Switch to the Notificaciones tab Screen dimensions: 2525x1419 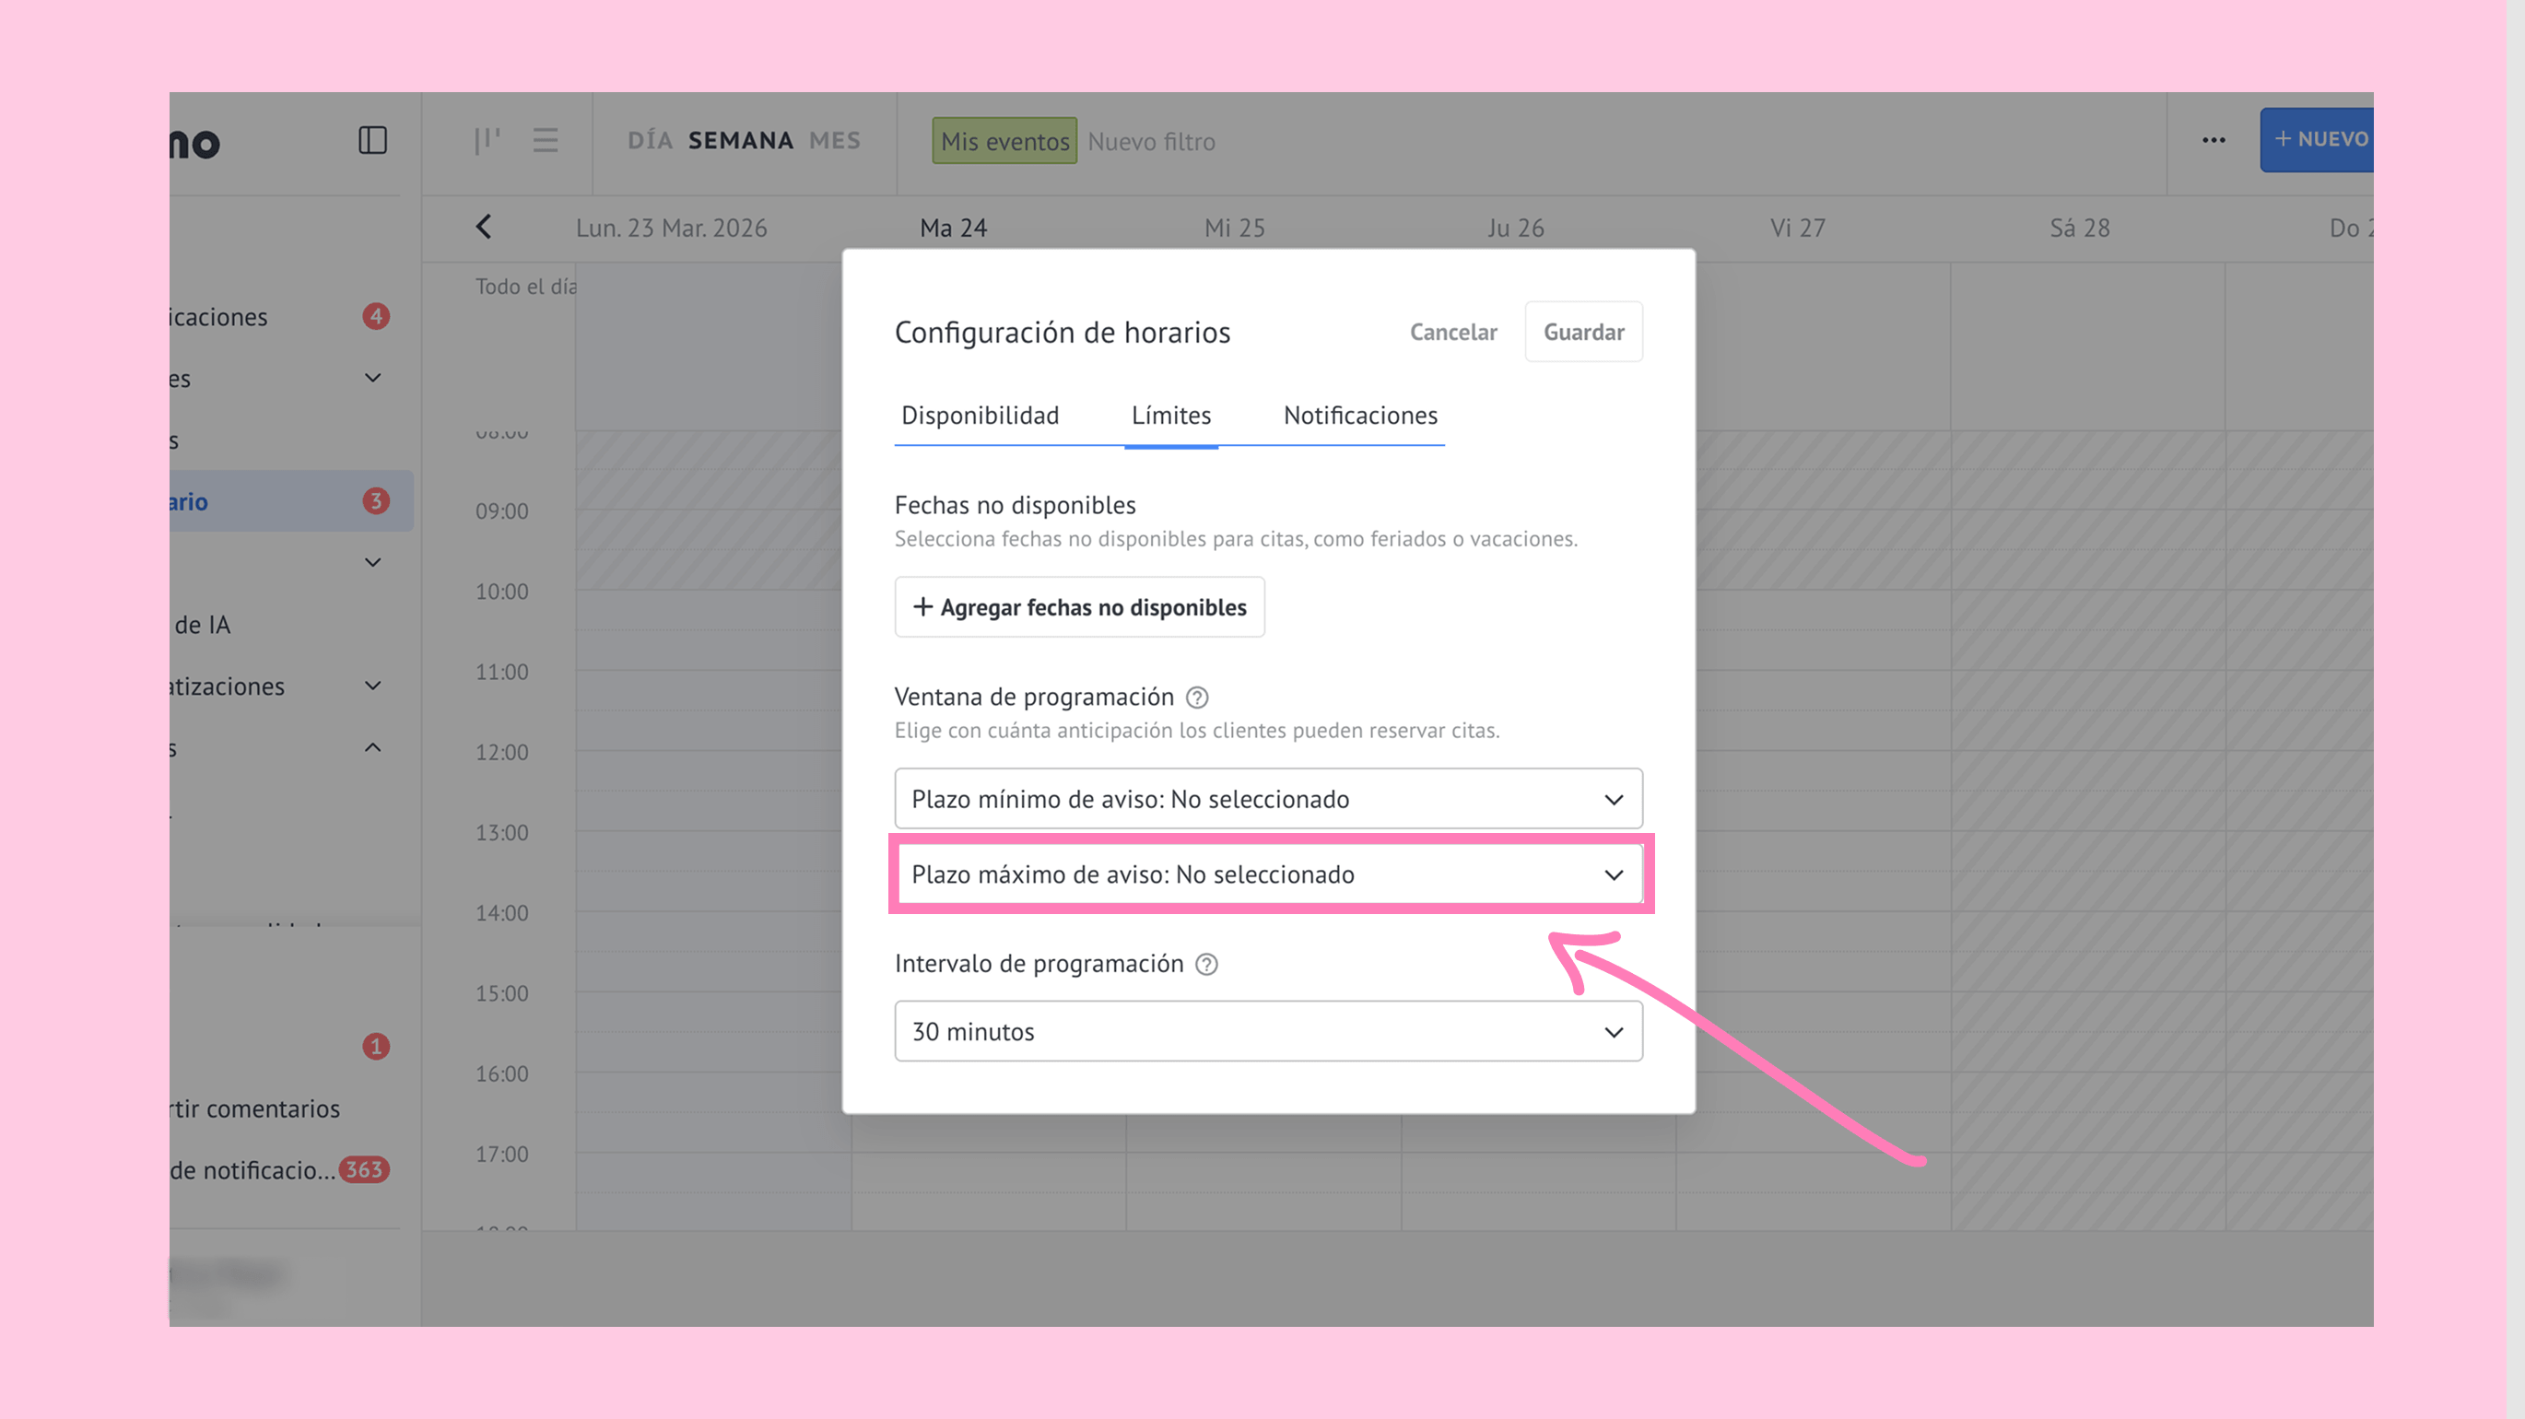[x=1359, y=416]
